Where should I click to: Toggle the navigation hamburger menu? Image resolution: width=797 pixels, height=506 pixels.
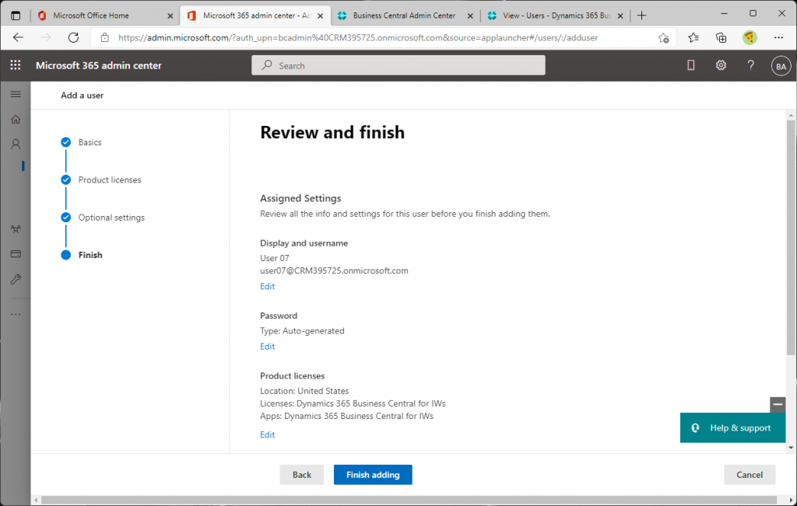pyautogui.click(x=16, y=94)
